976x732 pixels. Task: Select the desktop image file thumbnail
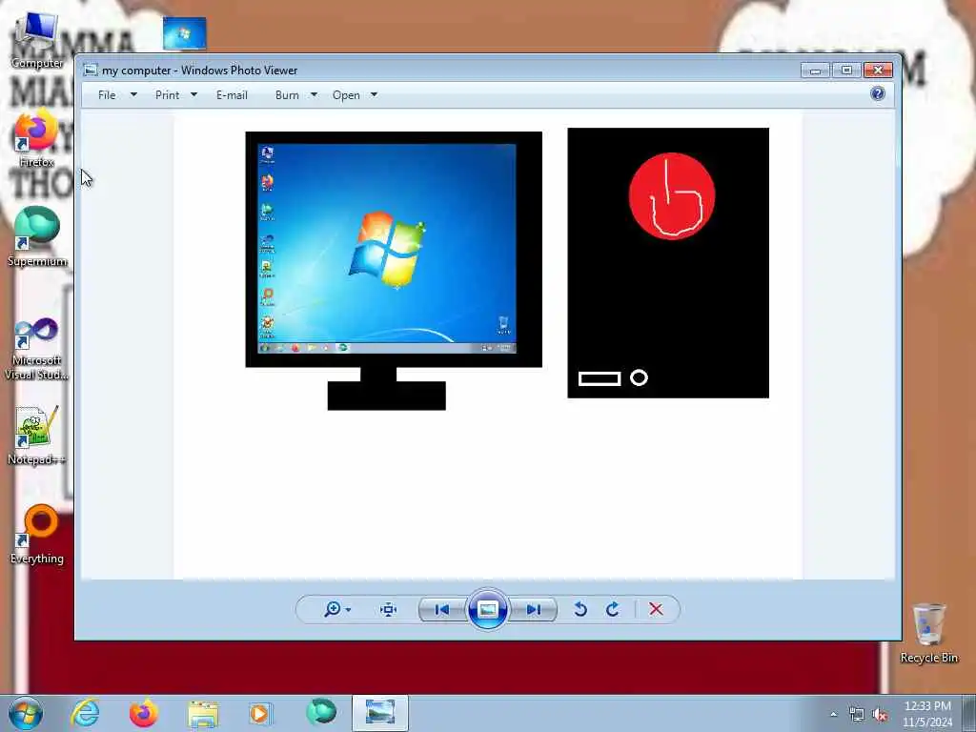[184, 33]
